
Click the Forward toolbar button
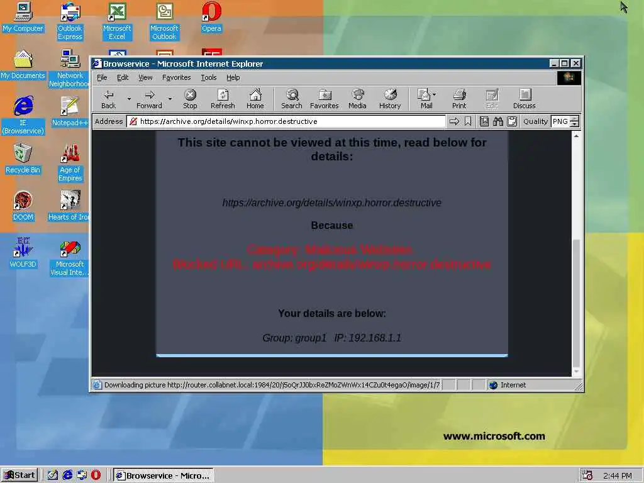(149, 99)
